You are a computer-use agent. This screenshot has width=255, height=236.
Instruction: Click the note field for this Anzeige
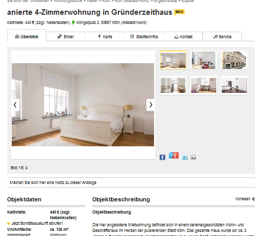click(x=131, y=182)
